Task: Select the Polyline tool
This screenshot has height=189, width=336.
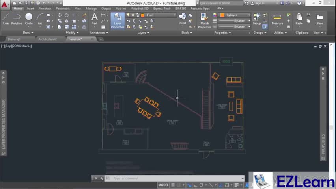Action: [17, 19]
